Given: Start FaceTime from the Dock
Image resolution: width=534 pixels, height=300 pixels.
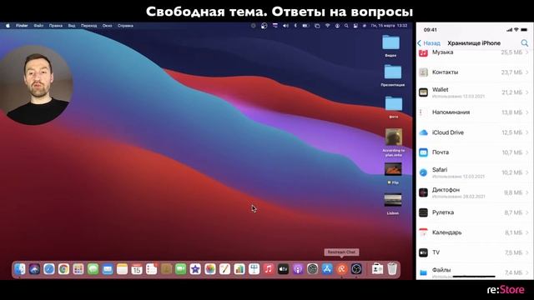Looking at the screenshot, I should (x=181, y=269).
